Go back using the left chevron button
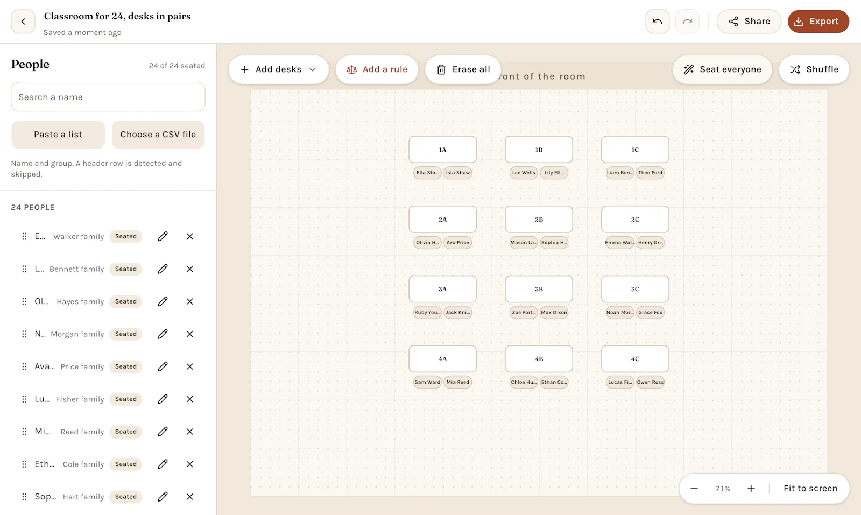This screenshot has width=861, height=515. (x=23, y=22)
